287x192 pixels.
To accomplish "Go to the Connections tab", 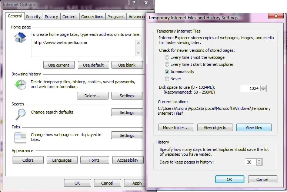I will click(92, 17).
